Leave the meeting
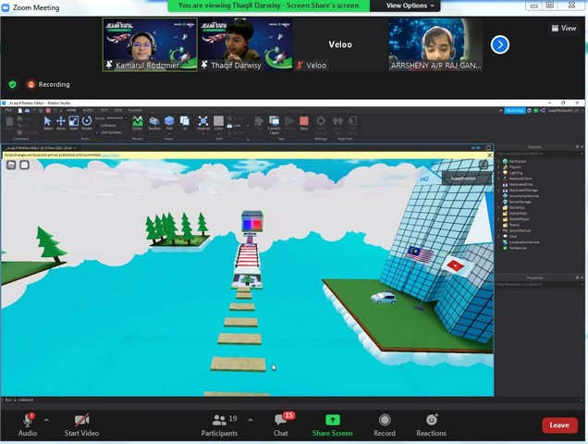 tap(559, 425)
